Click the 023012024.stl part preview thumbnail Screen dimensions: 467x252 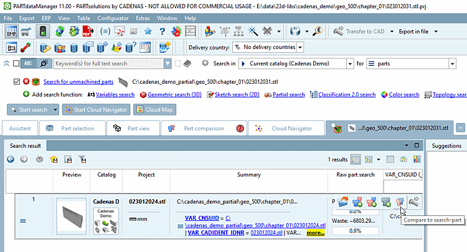(72, 216)
